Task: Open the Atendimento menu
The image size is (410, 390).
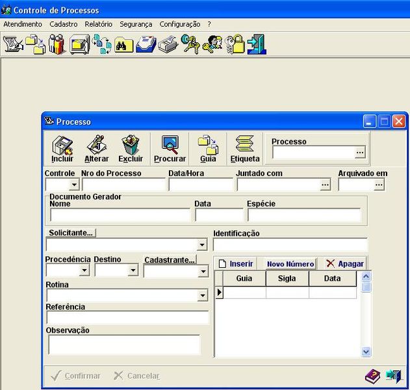Action: pyautogui.click(x=23, y=24)
